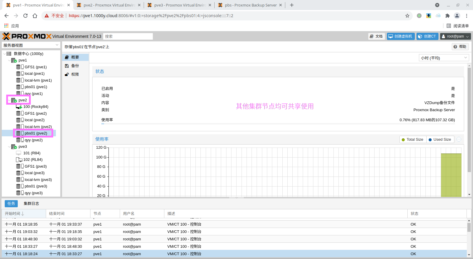Image resolution: width=473 pixels, height=259 pixels.
Task: Open the 备份 backup tab
Action: pyautogui.click(x=75, y=66)
